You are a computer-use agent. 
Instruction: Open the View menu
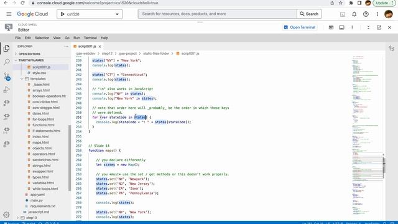[x=57, y=38]
